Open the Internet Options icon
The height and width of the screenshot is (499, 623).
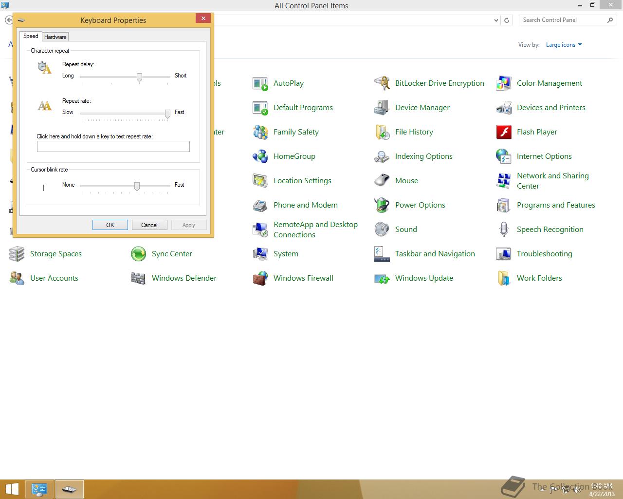(x=504, y=156)
